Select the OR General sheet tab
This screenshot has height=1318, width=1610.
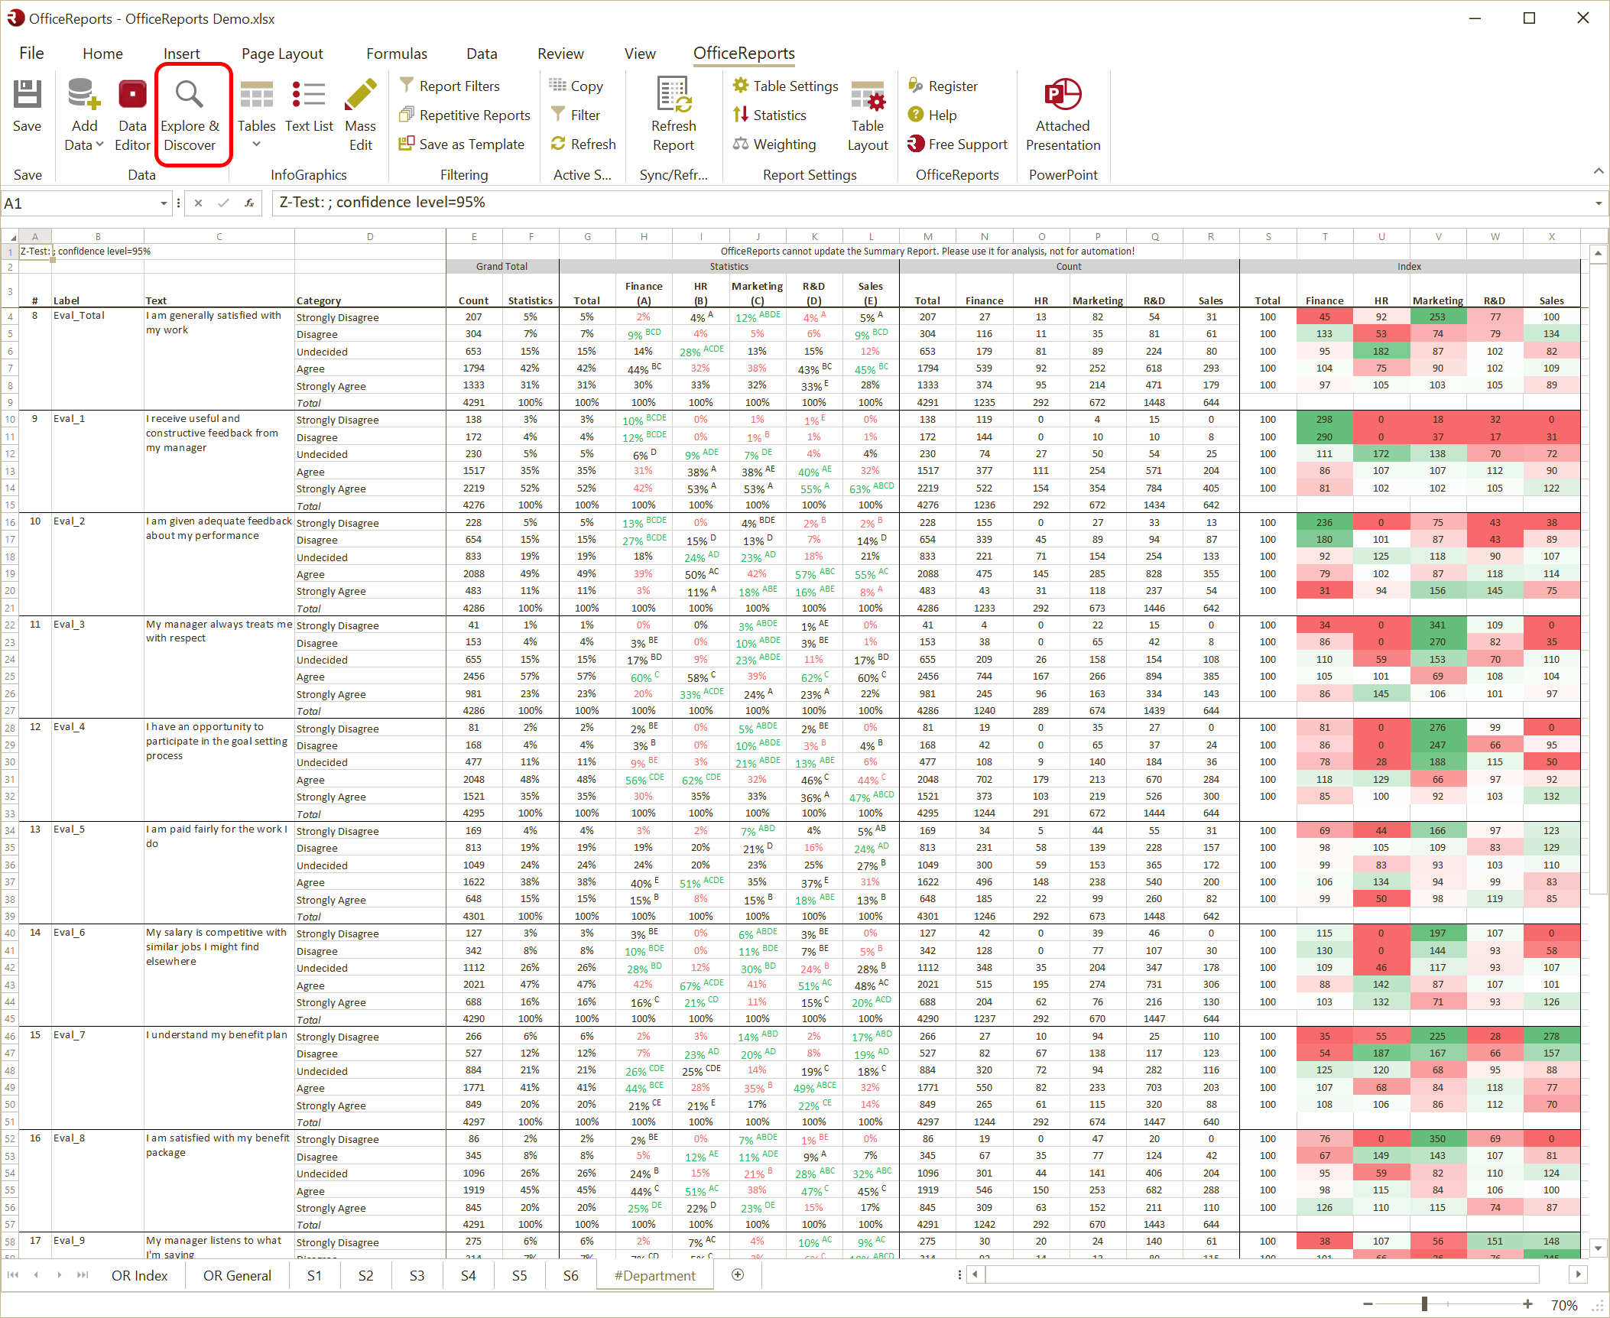tap(237, 1275)
